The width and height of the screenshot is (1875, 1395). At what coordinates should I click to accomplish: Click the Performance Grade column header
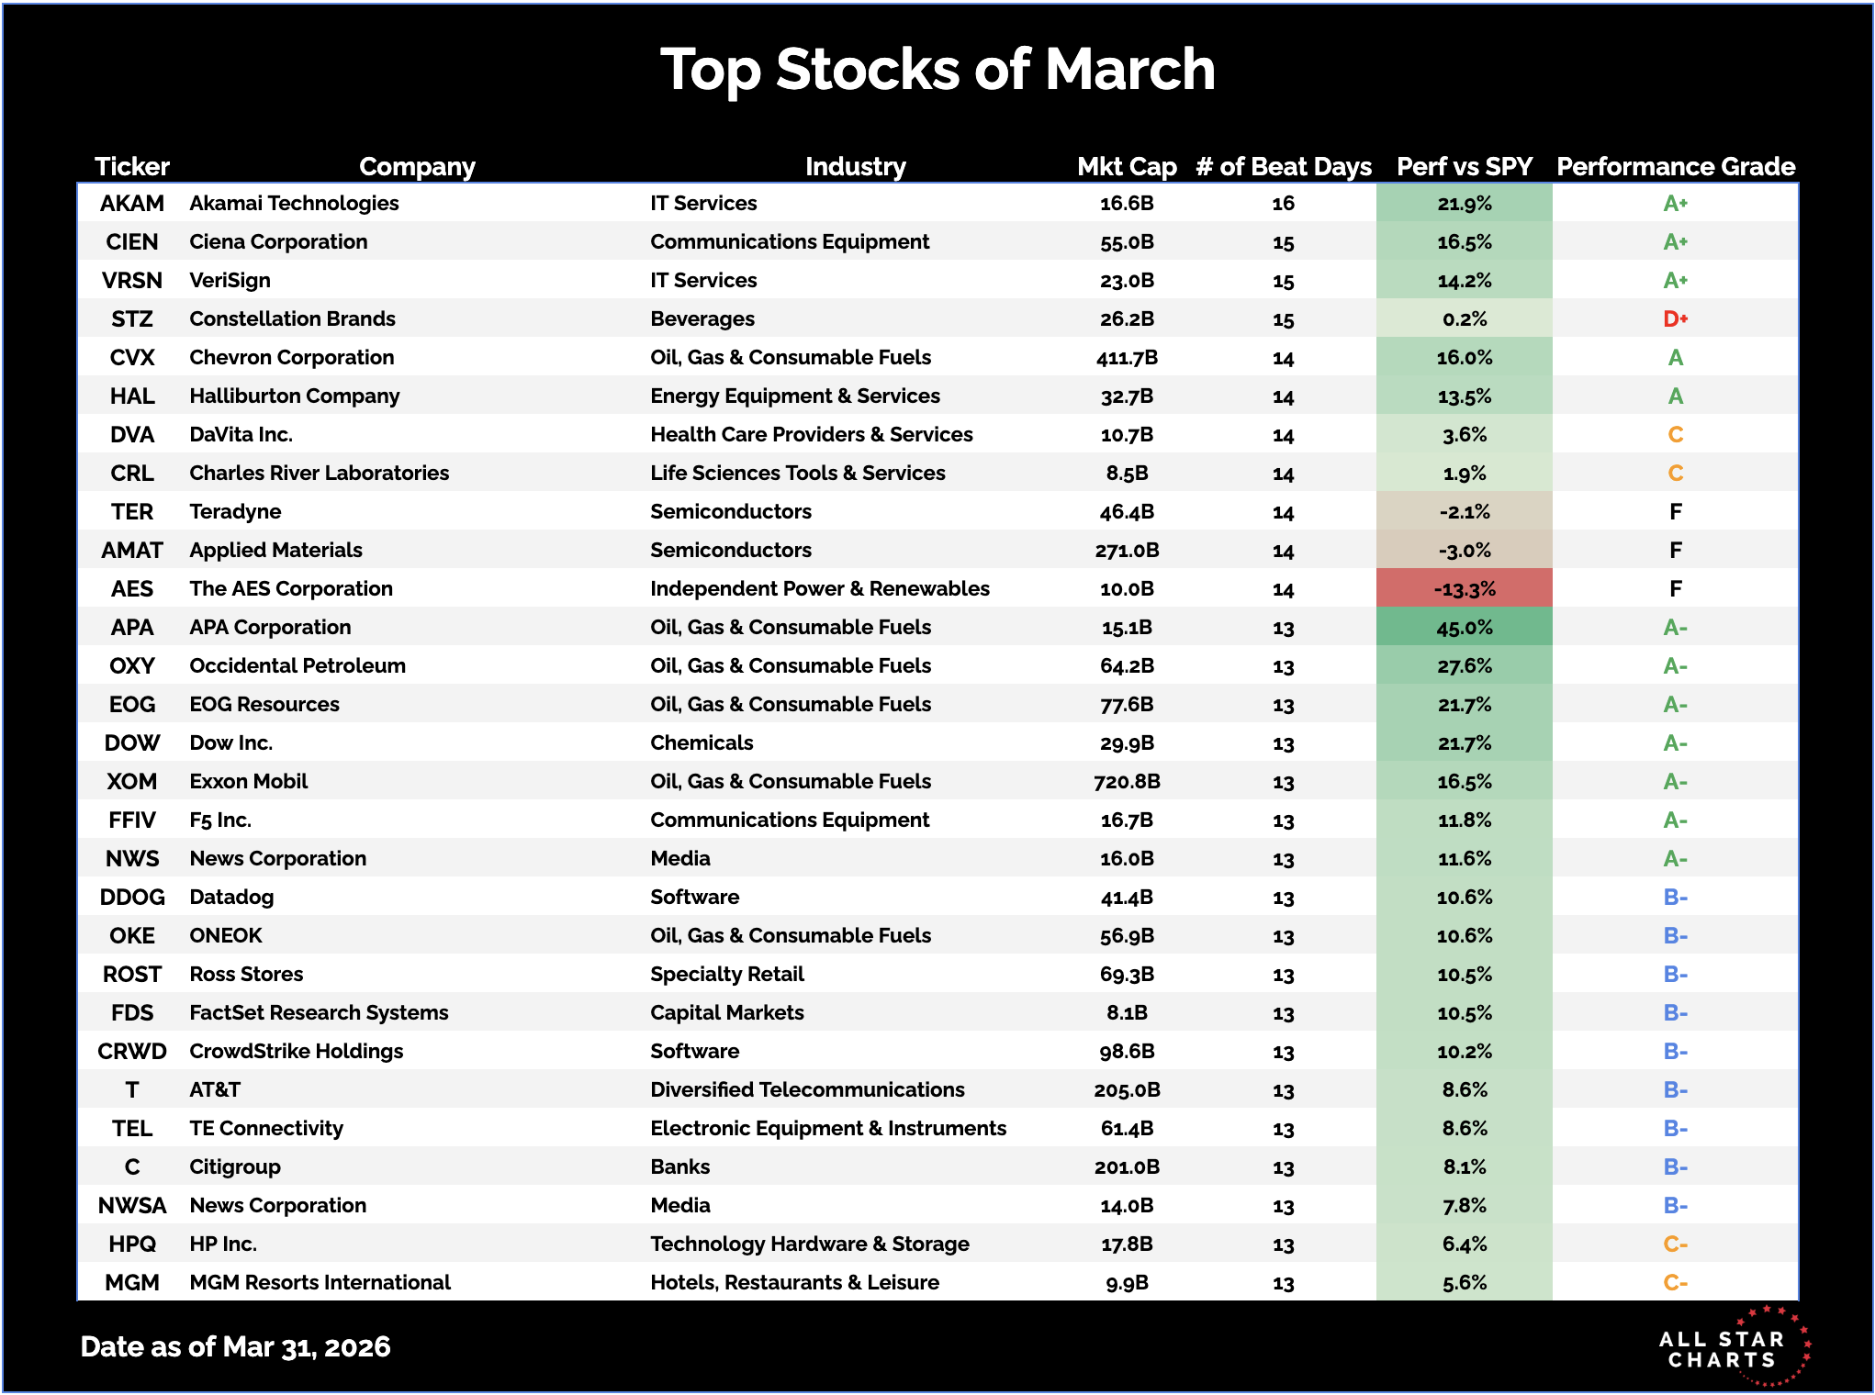coord(1675,166)
